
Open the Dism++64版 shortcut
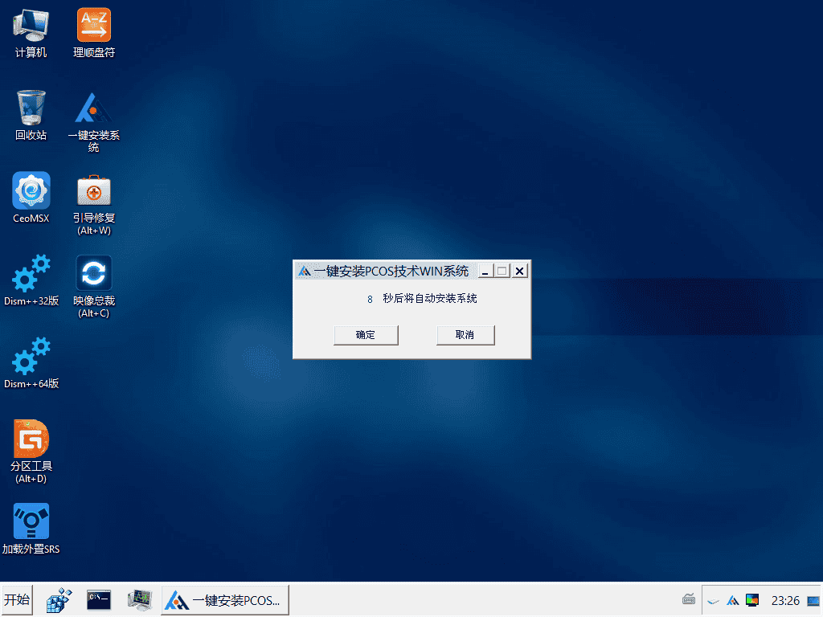(x=31, y=363)
